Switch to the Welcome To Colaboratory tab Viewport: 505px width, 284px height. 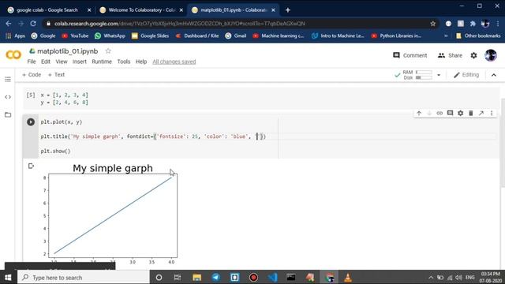[140, 10]
